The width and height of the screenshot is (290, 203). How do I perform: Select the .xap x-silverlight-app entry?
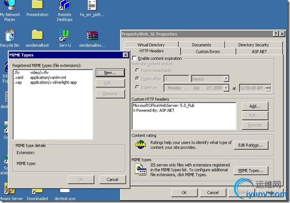click(53, 83)
